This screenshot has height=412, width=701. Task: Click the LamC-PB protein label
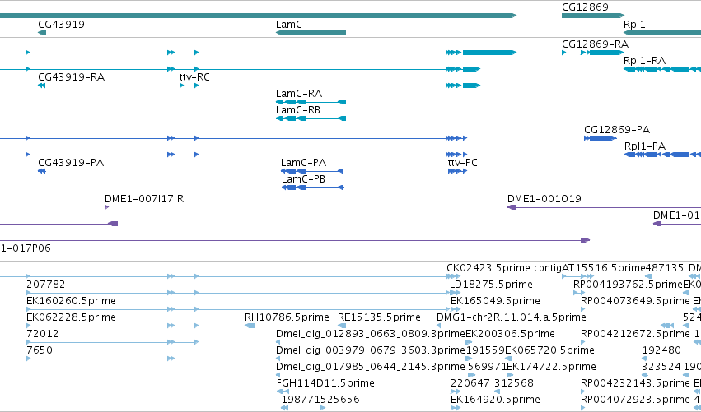pos(304,179)
